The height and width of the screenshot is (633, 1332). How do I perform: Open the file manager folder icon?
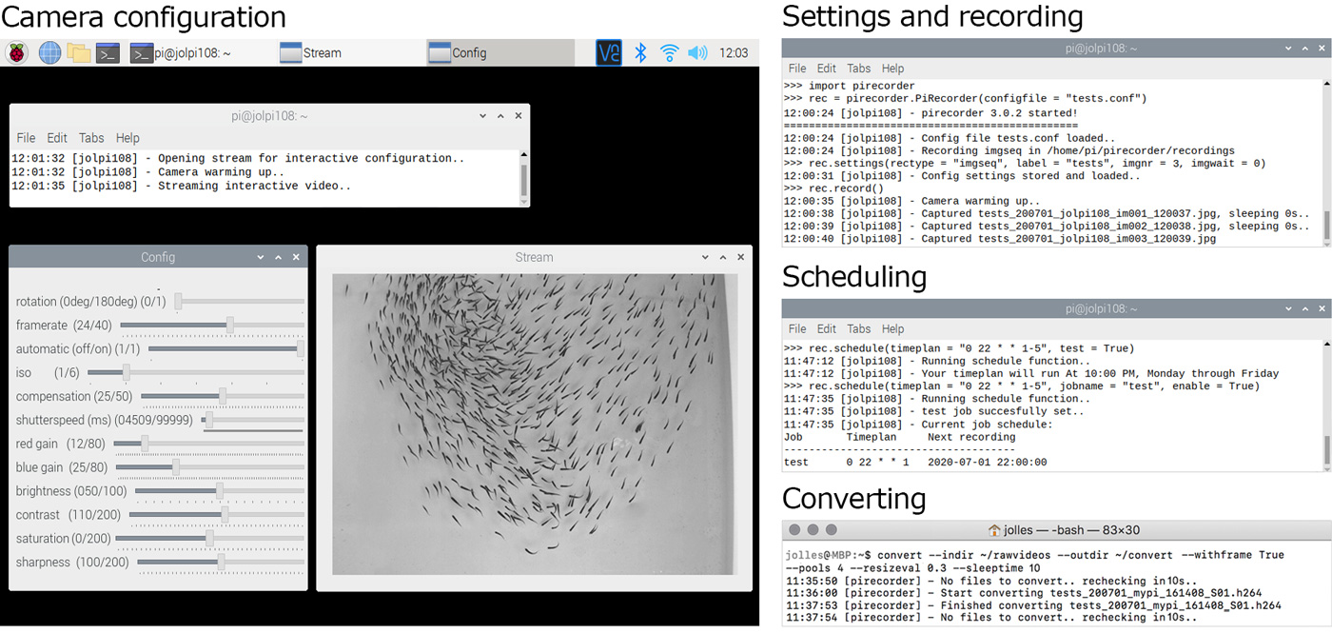click(x=79, y=53)
